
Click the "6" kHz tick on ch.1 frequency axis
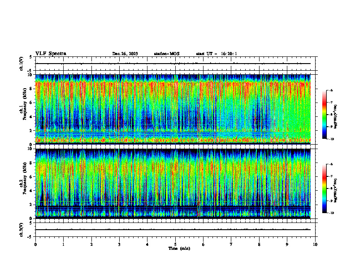(x=31, y=103)
